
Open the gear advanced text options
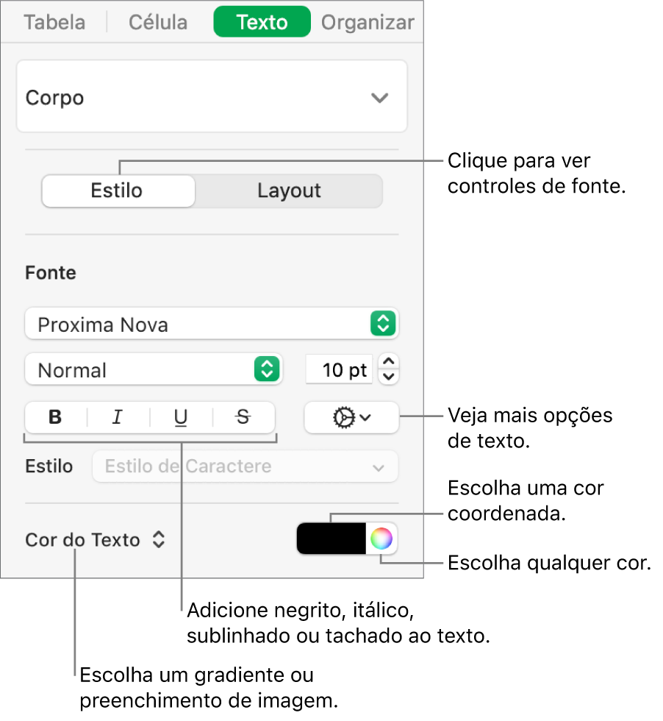pos(351,418)
